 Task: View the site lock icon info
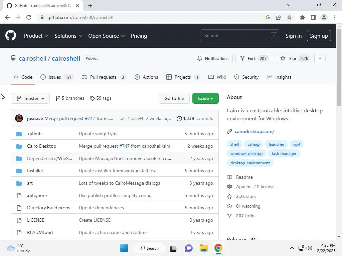42,17
